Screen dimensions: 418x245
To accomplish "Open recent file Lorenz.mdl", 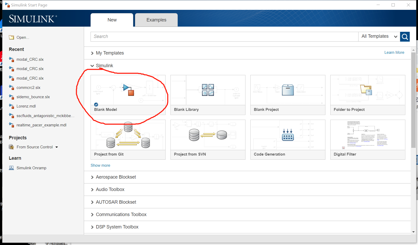I will pyautogui.click(x=26, y=106).
